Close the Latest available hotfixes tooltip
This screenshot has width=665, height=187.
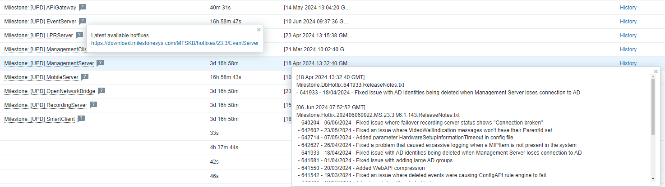coord(259,30)
